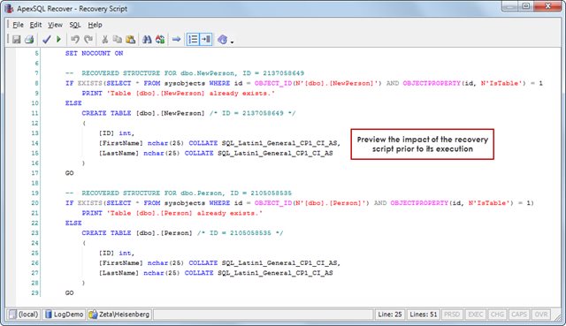The height and width of the screenshot is (326, 566).
Task: Click the Line: 25 status indicator
Action: pos(389,315)
